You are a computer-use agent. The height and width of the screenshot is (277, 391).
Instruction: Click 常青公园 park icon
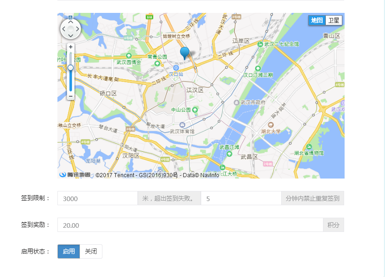coord(157,63)
